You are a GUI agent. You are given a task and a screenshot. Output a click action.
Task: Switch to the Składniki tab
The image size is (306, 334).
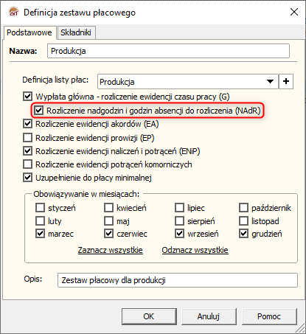(x=76, y=32)
